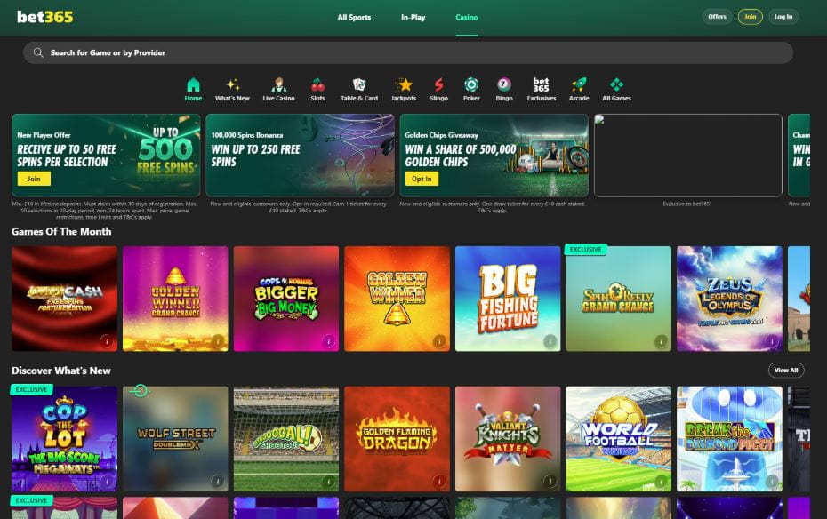Image resolution: width=827 pixels, height=519 pixels.
Task: Click the search magnifier icon
Action: coord(38,52)
